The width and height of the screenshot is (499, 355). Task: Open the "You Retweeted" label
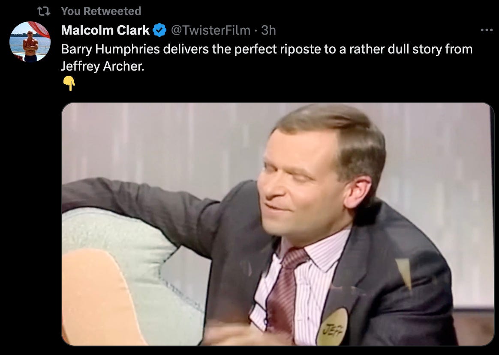101,11
